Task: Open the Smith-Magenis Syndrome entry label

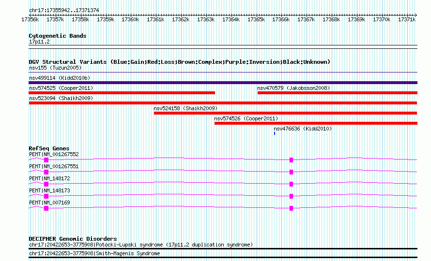Action: (94, 254)
